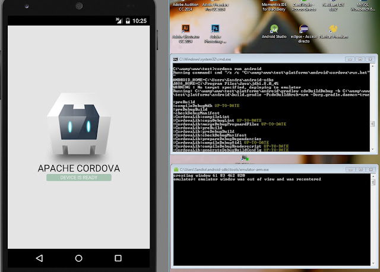
Task: Select the Momentics IDE for BlackBerry shortcut label
Action: pyautogui.click(x=274, y=7)
